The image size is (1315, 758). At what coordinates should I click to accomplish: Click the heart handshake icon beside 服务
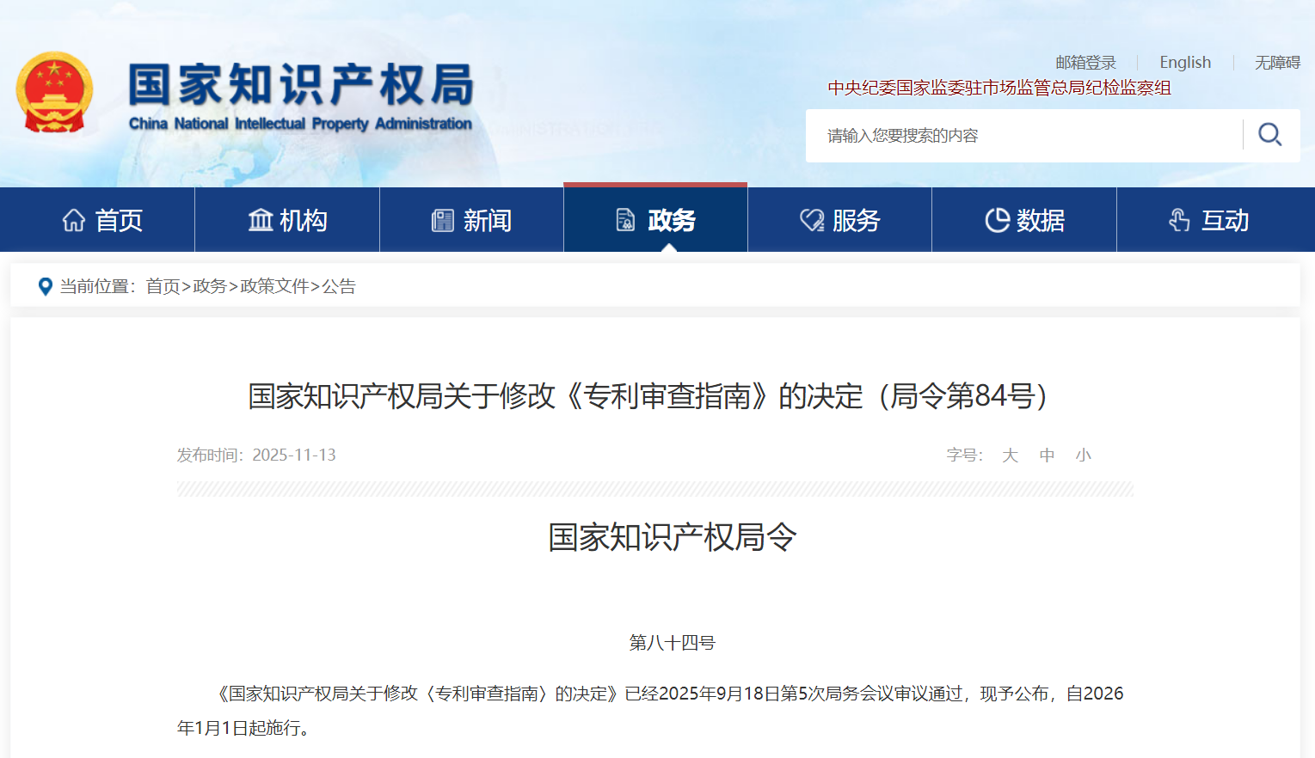pyautogui.click(x=811, y=221)
